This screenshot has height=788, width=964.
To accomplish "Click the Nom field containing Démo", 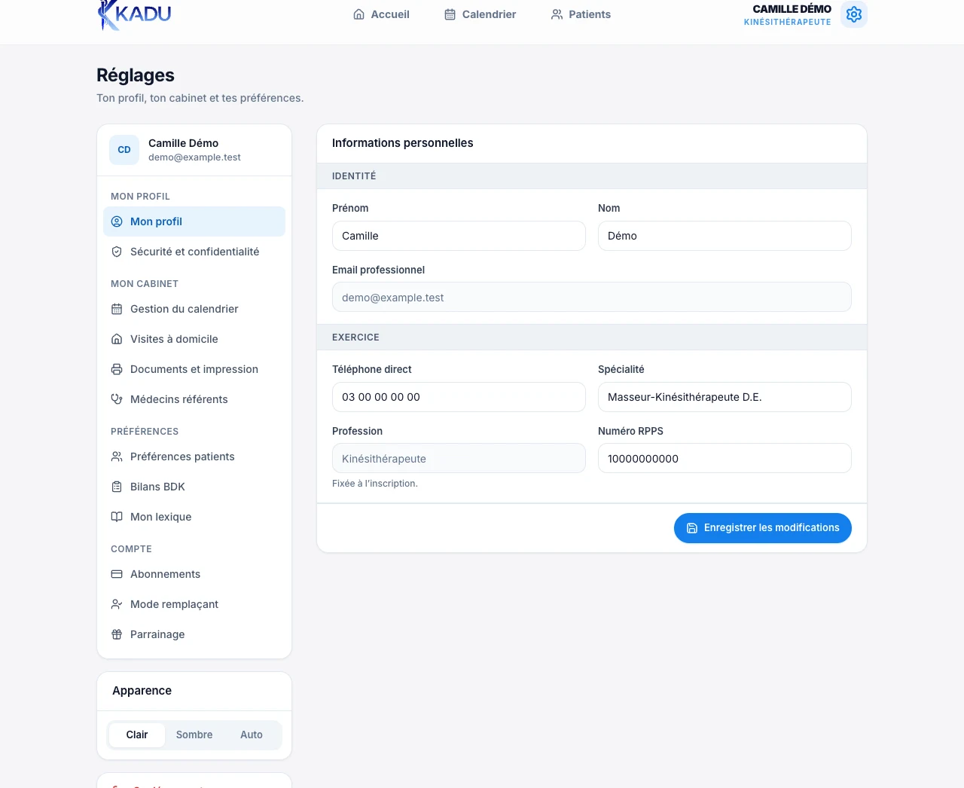I will 725,236.
